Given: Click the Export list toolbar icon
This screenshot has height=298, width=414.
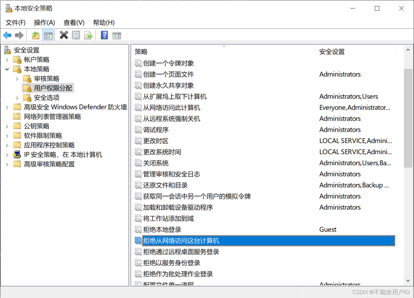Looking at the screenshot, I should coord(88,36).
